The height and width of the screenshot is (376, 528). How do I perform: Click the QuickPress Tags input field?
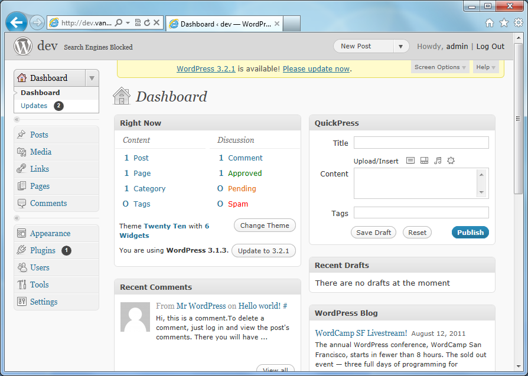[x=421, y=212]
